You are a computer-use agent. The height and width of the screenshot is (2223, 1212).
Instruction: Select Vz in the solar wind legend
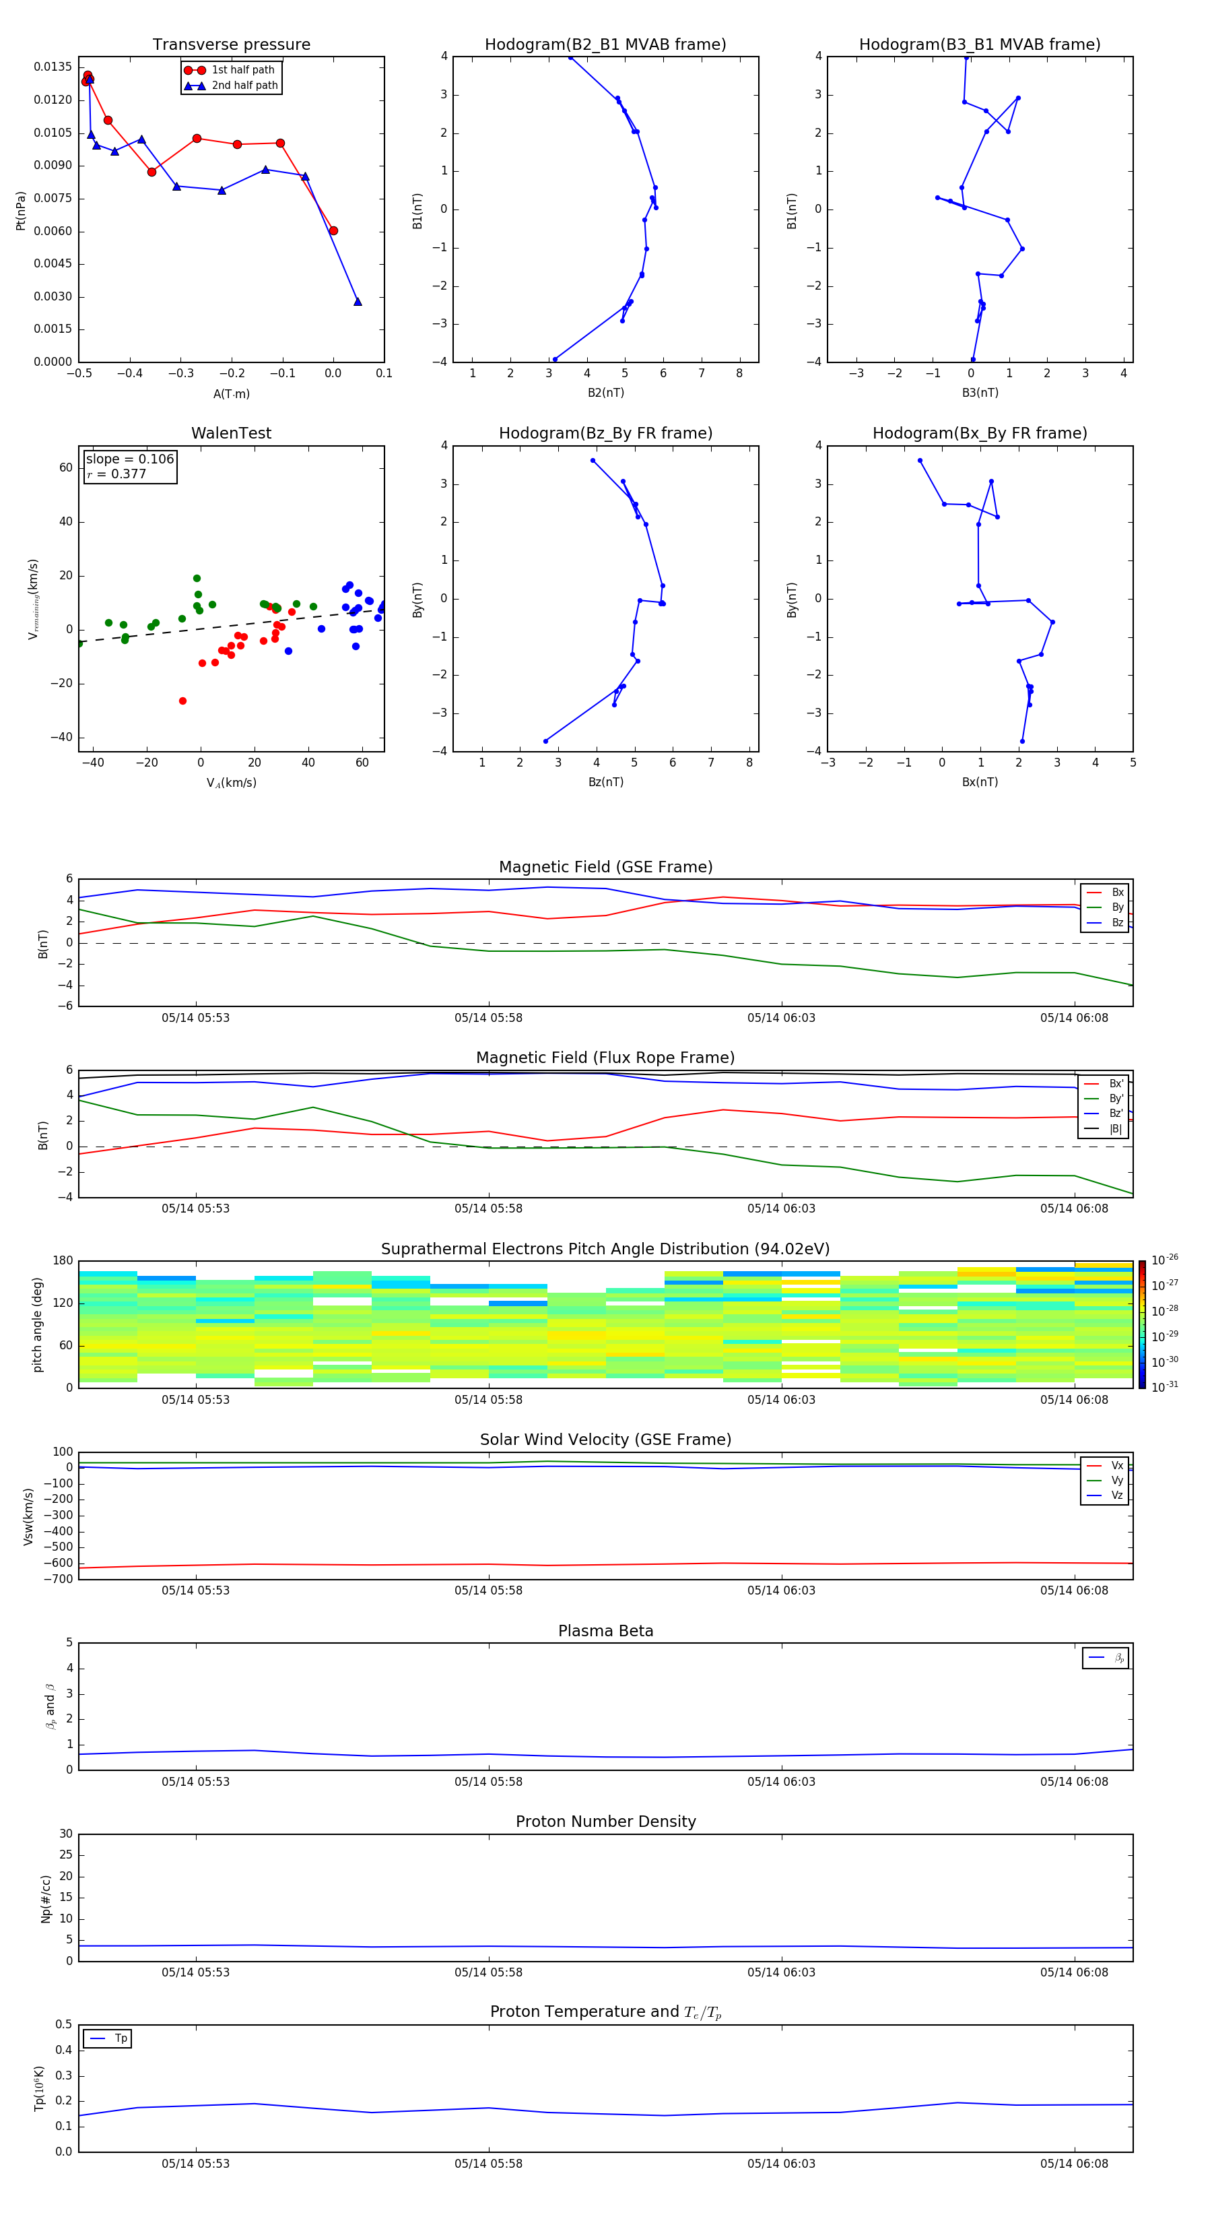tap(1106, 1495)
